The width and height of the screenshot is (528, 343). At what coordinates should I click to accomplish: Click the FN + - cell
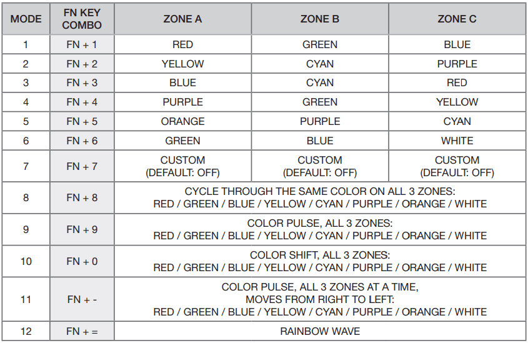coord(82,299)
